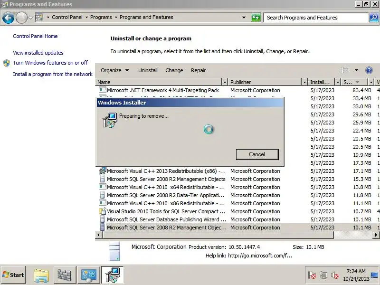Open recent pages dropdown next to Forward
The image size is (380, 285).
[30, 18]
